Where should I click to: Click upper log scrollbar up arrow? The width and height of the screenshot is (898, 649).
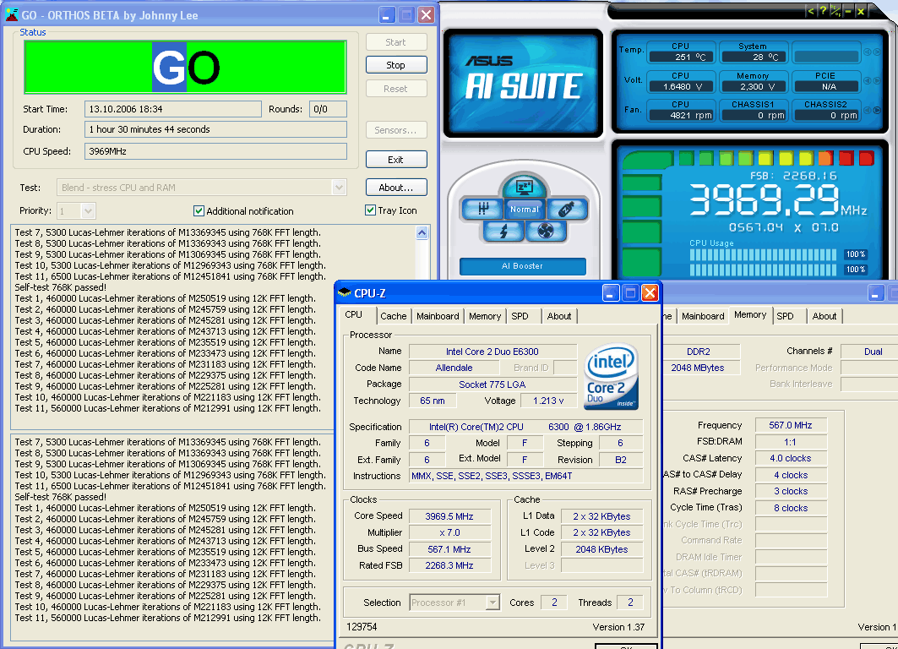coord(422,232)
